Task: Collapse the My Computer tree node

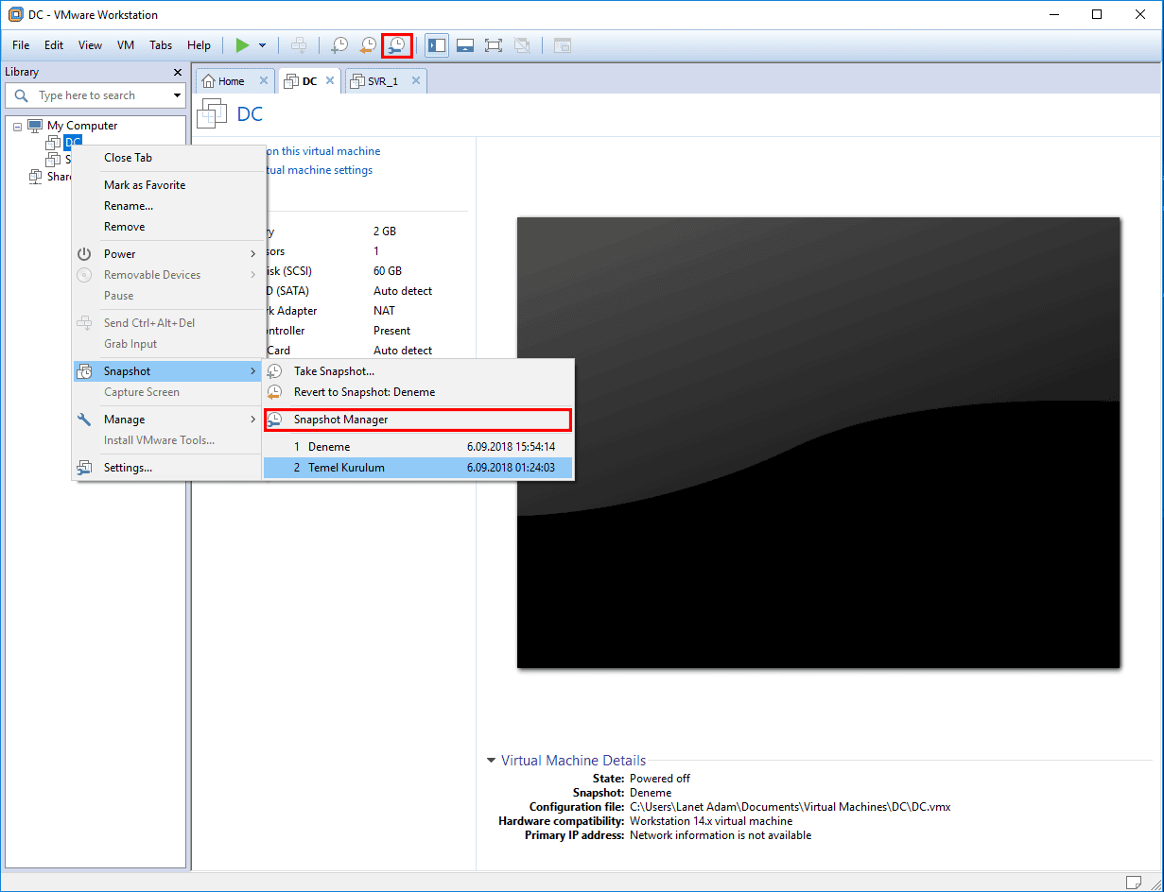Action: (x=16, y=125)
